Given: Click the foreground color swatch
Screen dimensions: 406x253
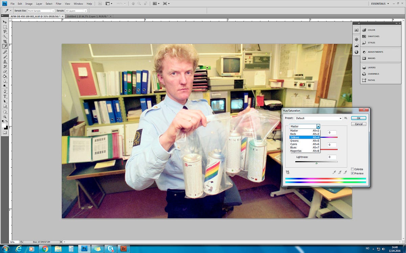Looking at the screenshot, I should (x=4, y=125).
